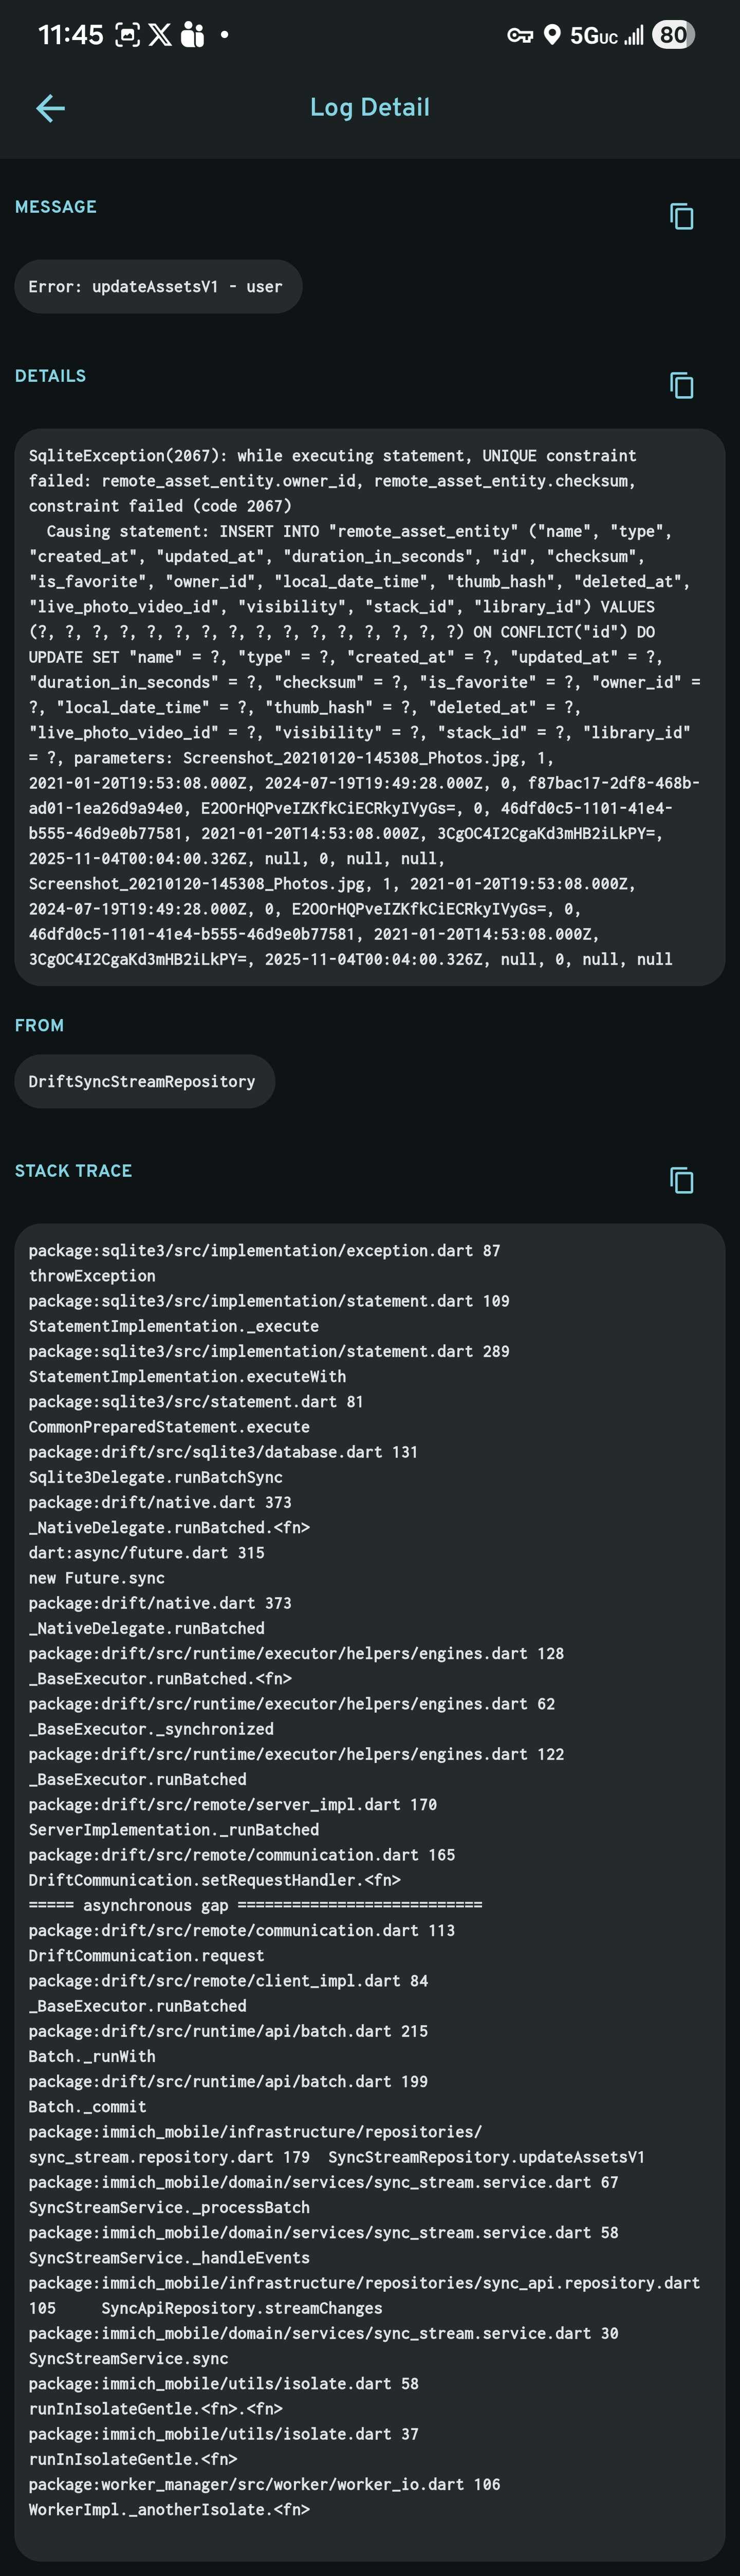Tap the VPN key status icon
Screen dimensions: 740x2576
click(520, 36)
